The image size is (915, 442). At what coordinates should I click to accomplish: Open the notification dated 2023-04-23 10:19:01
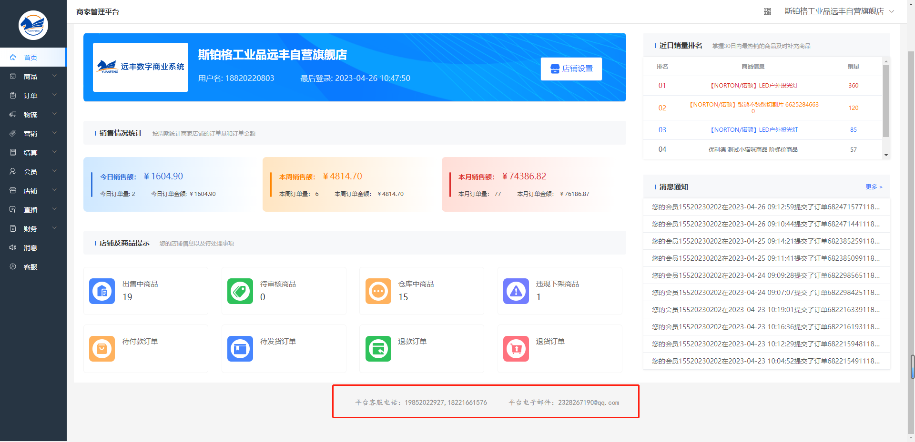pyautogui.click(x=766, y=310)
